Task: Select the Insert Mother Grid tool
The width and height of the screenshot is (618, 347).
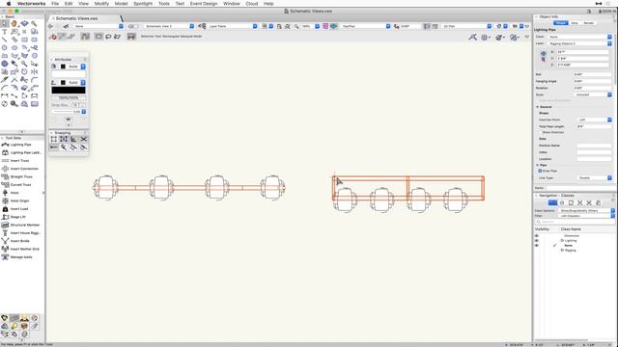Action: [21, 249]
